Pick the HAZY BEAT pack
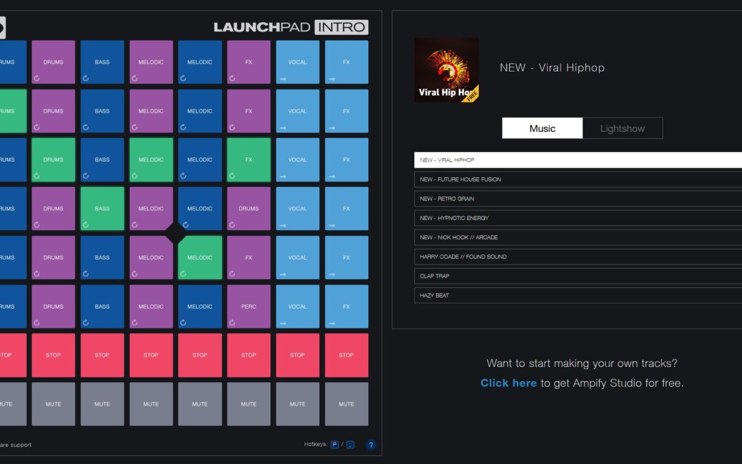742x464 pixels. click(x=578, y=296)
